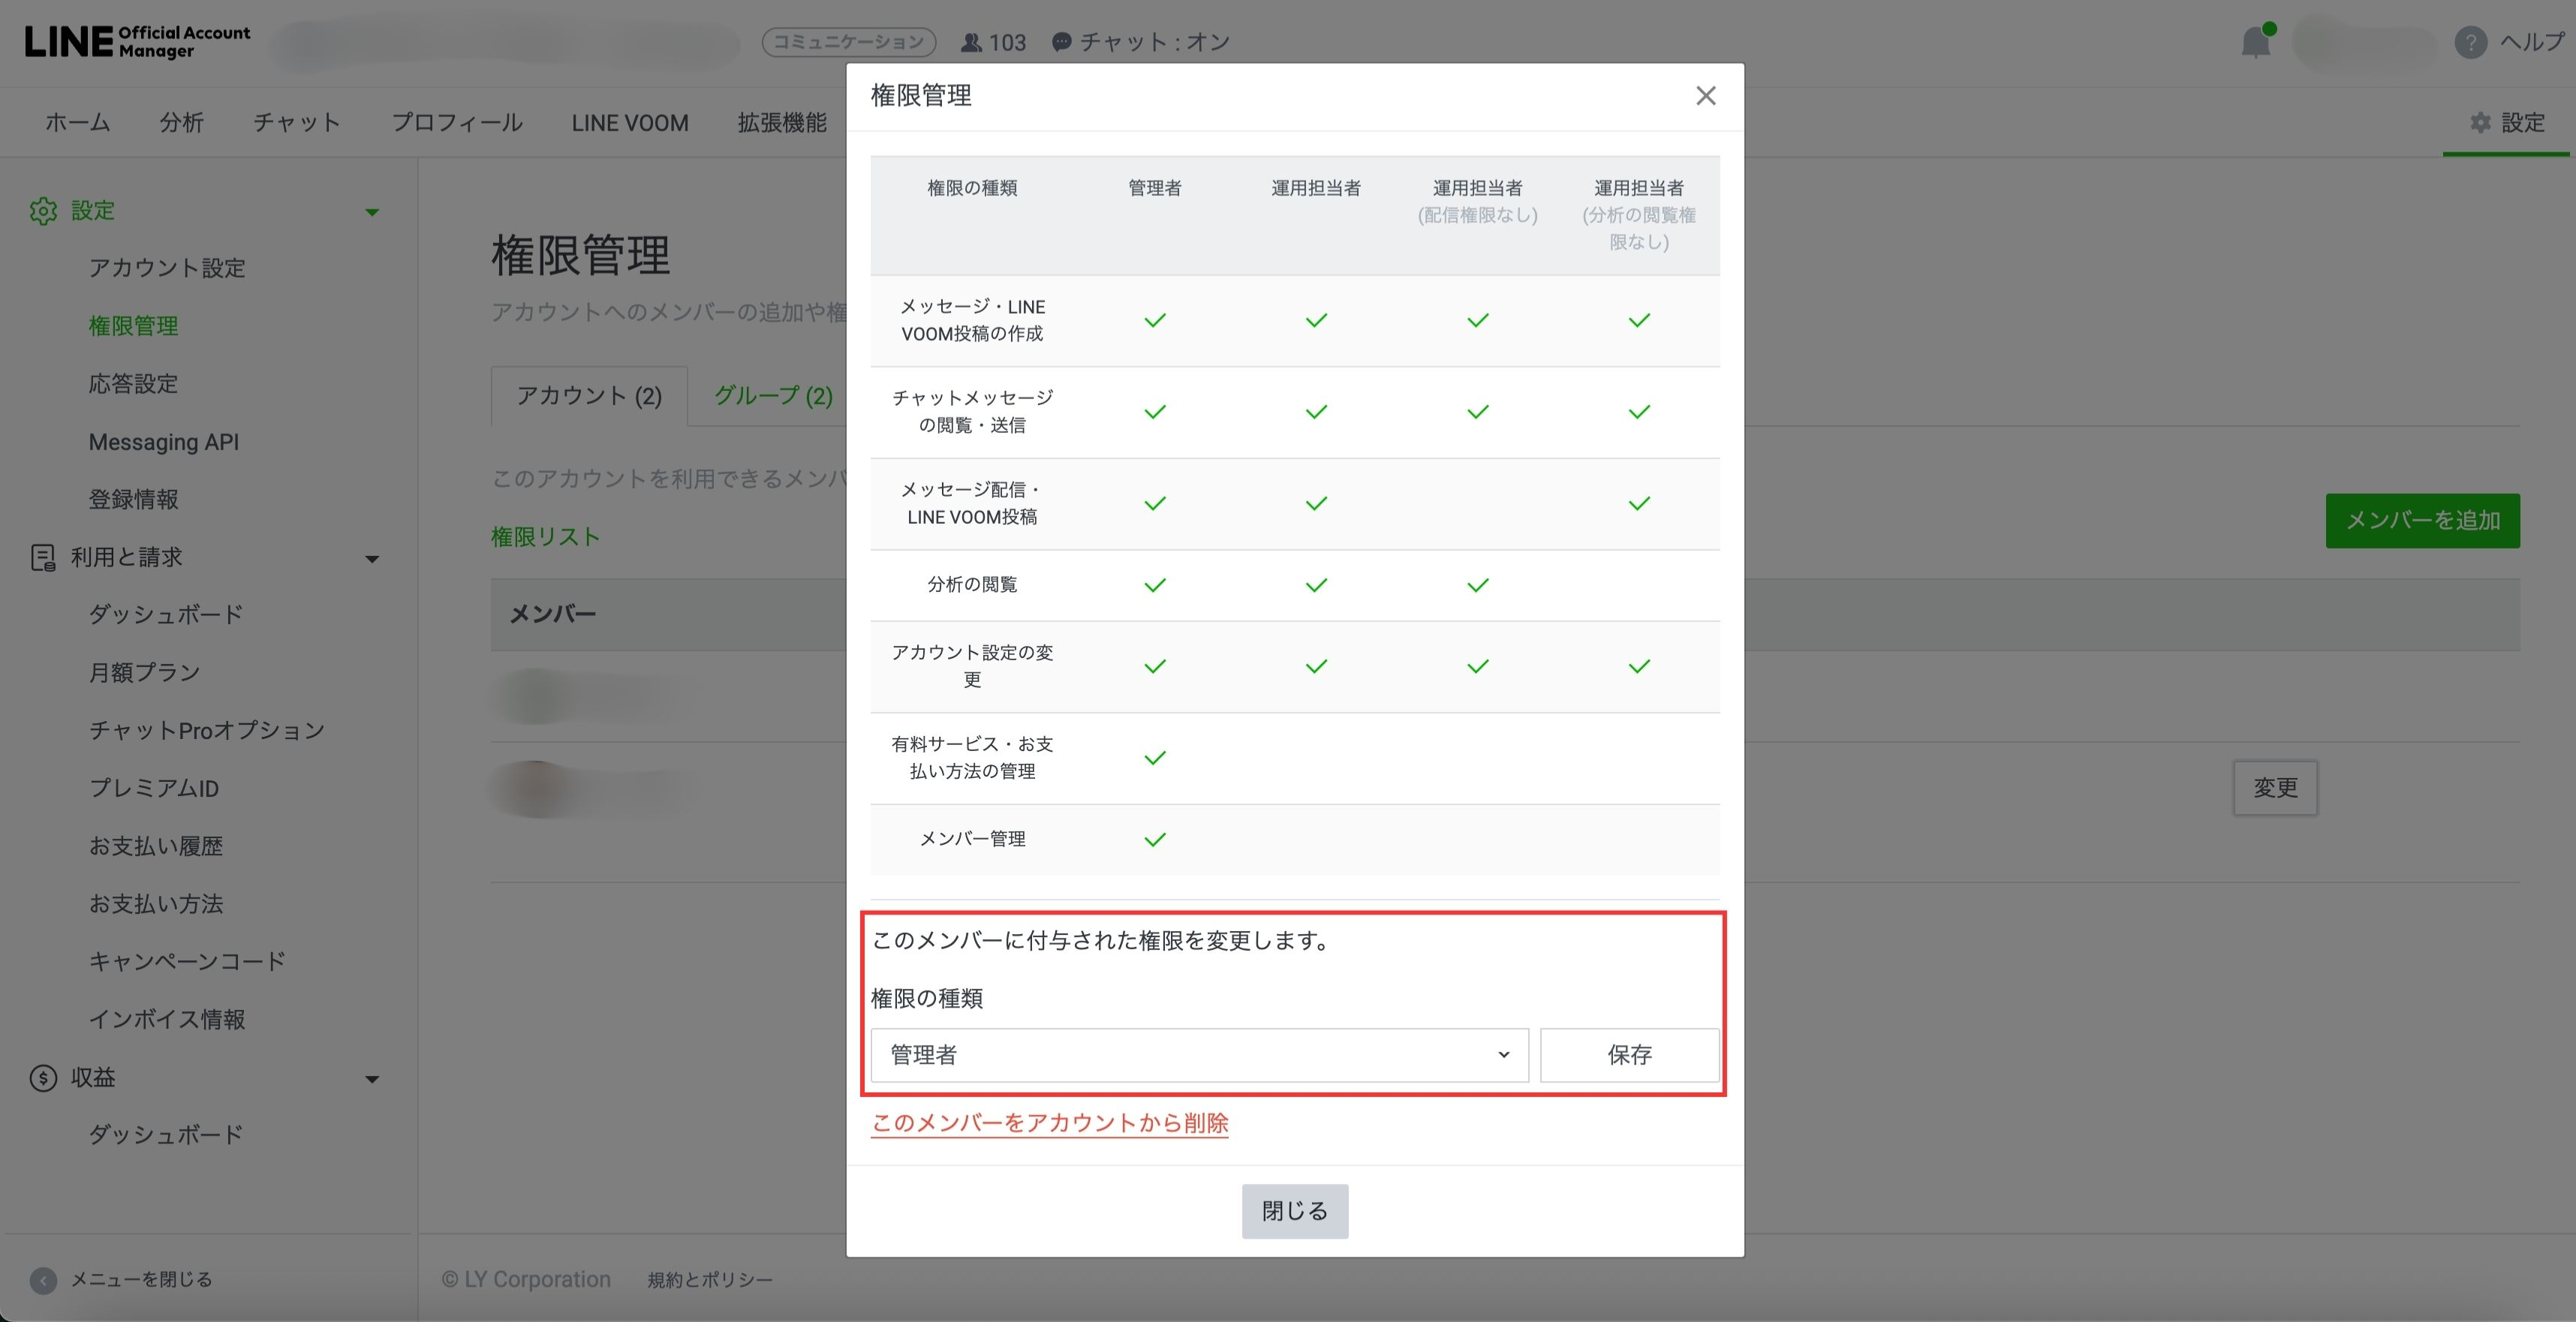Select Messaging API in sidebar
Image resolution: width=2576 pixels, height=1322 pixels.
coord(163,442)
